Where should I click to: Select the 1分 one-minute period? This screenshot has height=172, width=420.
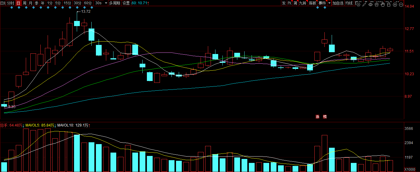tap(50, 3)
